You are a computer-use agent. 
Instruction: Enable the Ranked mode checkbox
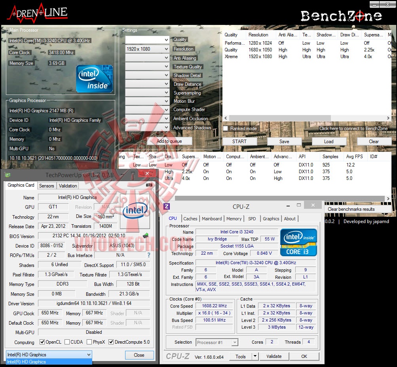(226, 129)
